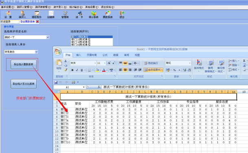Switch to the Excel 页面布局 ribbon tab
Viewport: 248px width, 153px height.
(x=92, y=55)
